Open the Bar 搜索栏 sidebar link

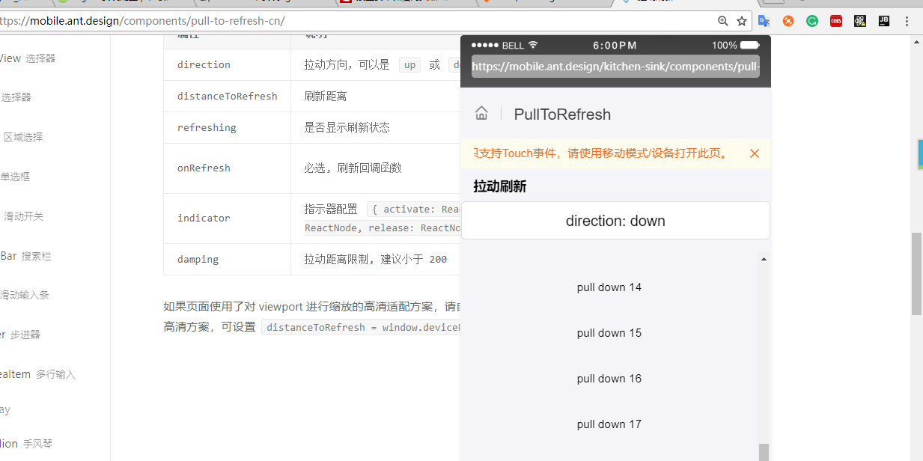click(25, 256)
